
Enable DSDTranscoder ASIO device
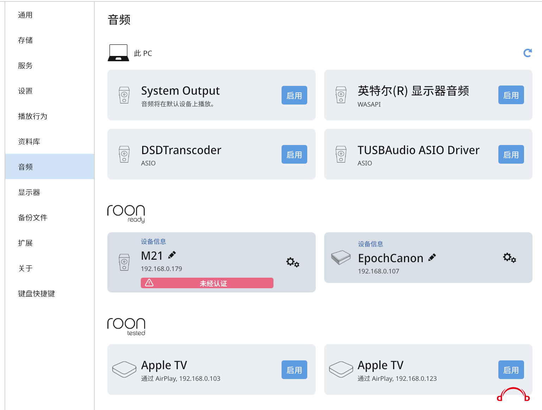[294, 154]
